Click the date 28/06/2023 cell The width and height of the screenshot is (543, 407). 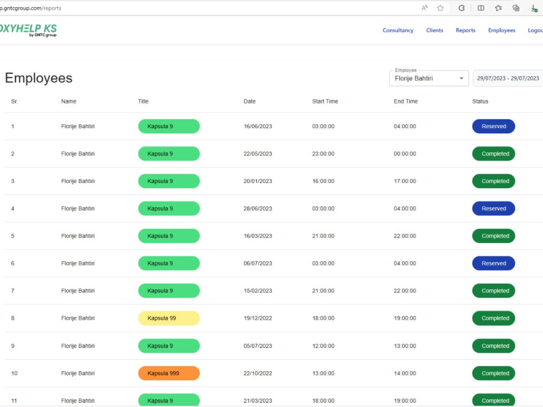(257, 208)
